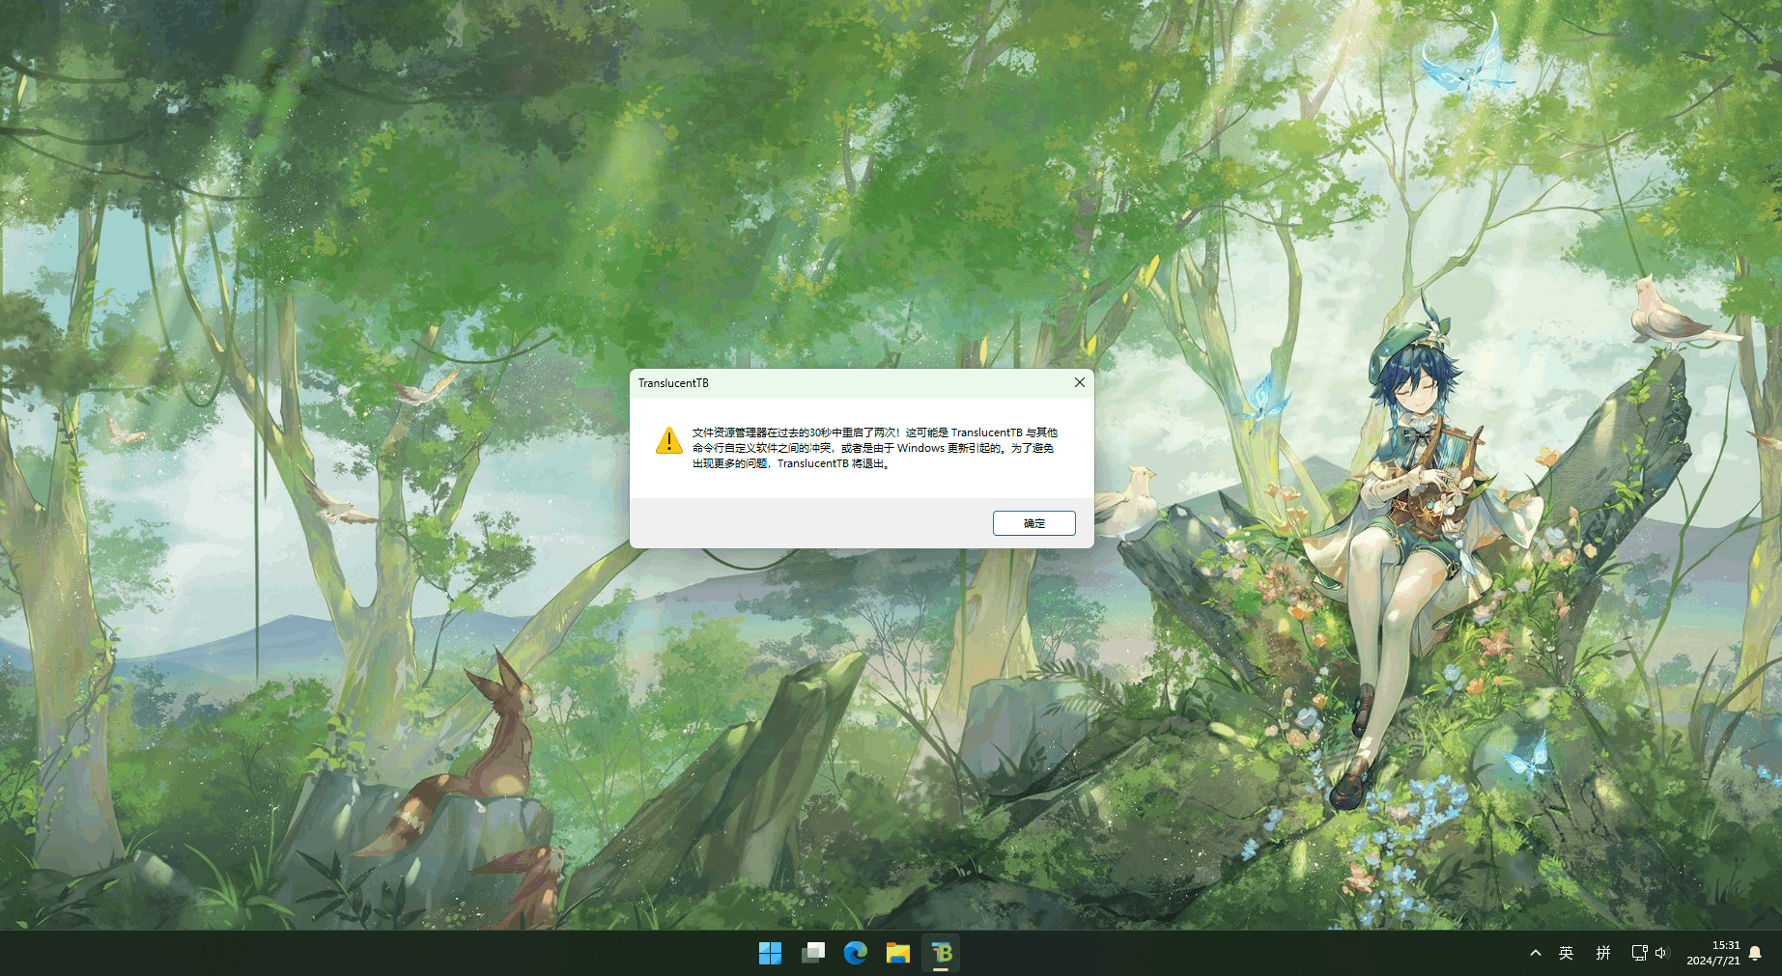
Task: Open Microsoft Edge from the taskbar
Action: pyautogui.click(x=856, y=953)
